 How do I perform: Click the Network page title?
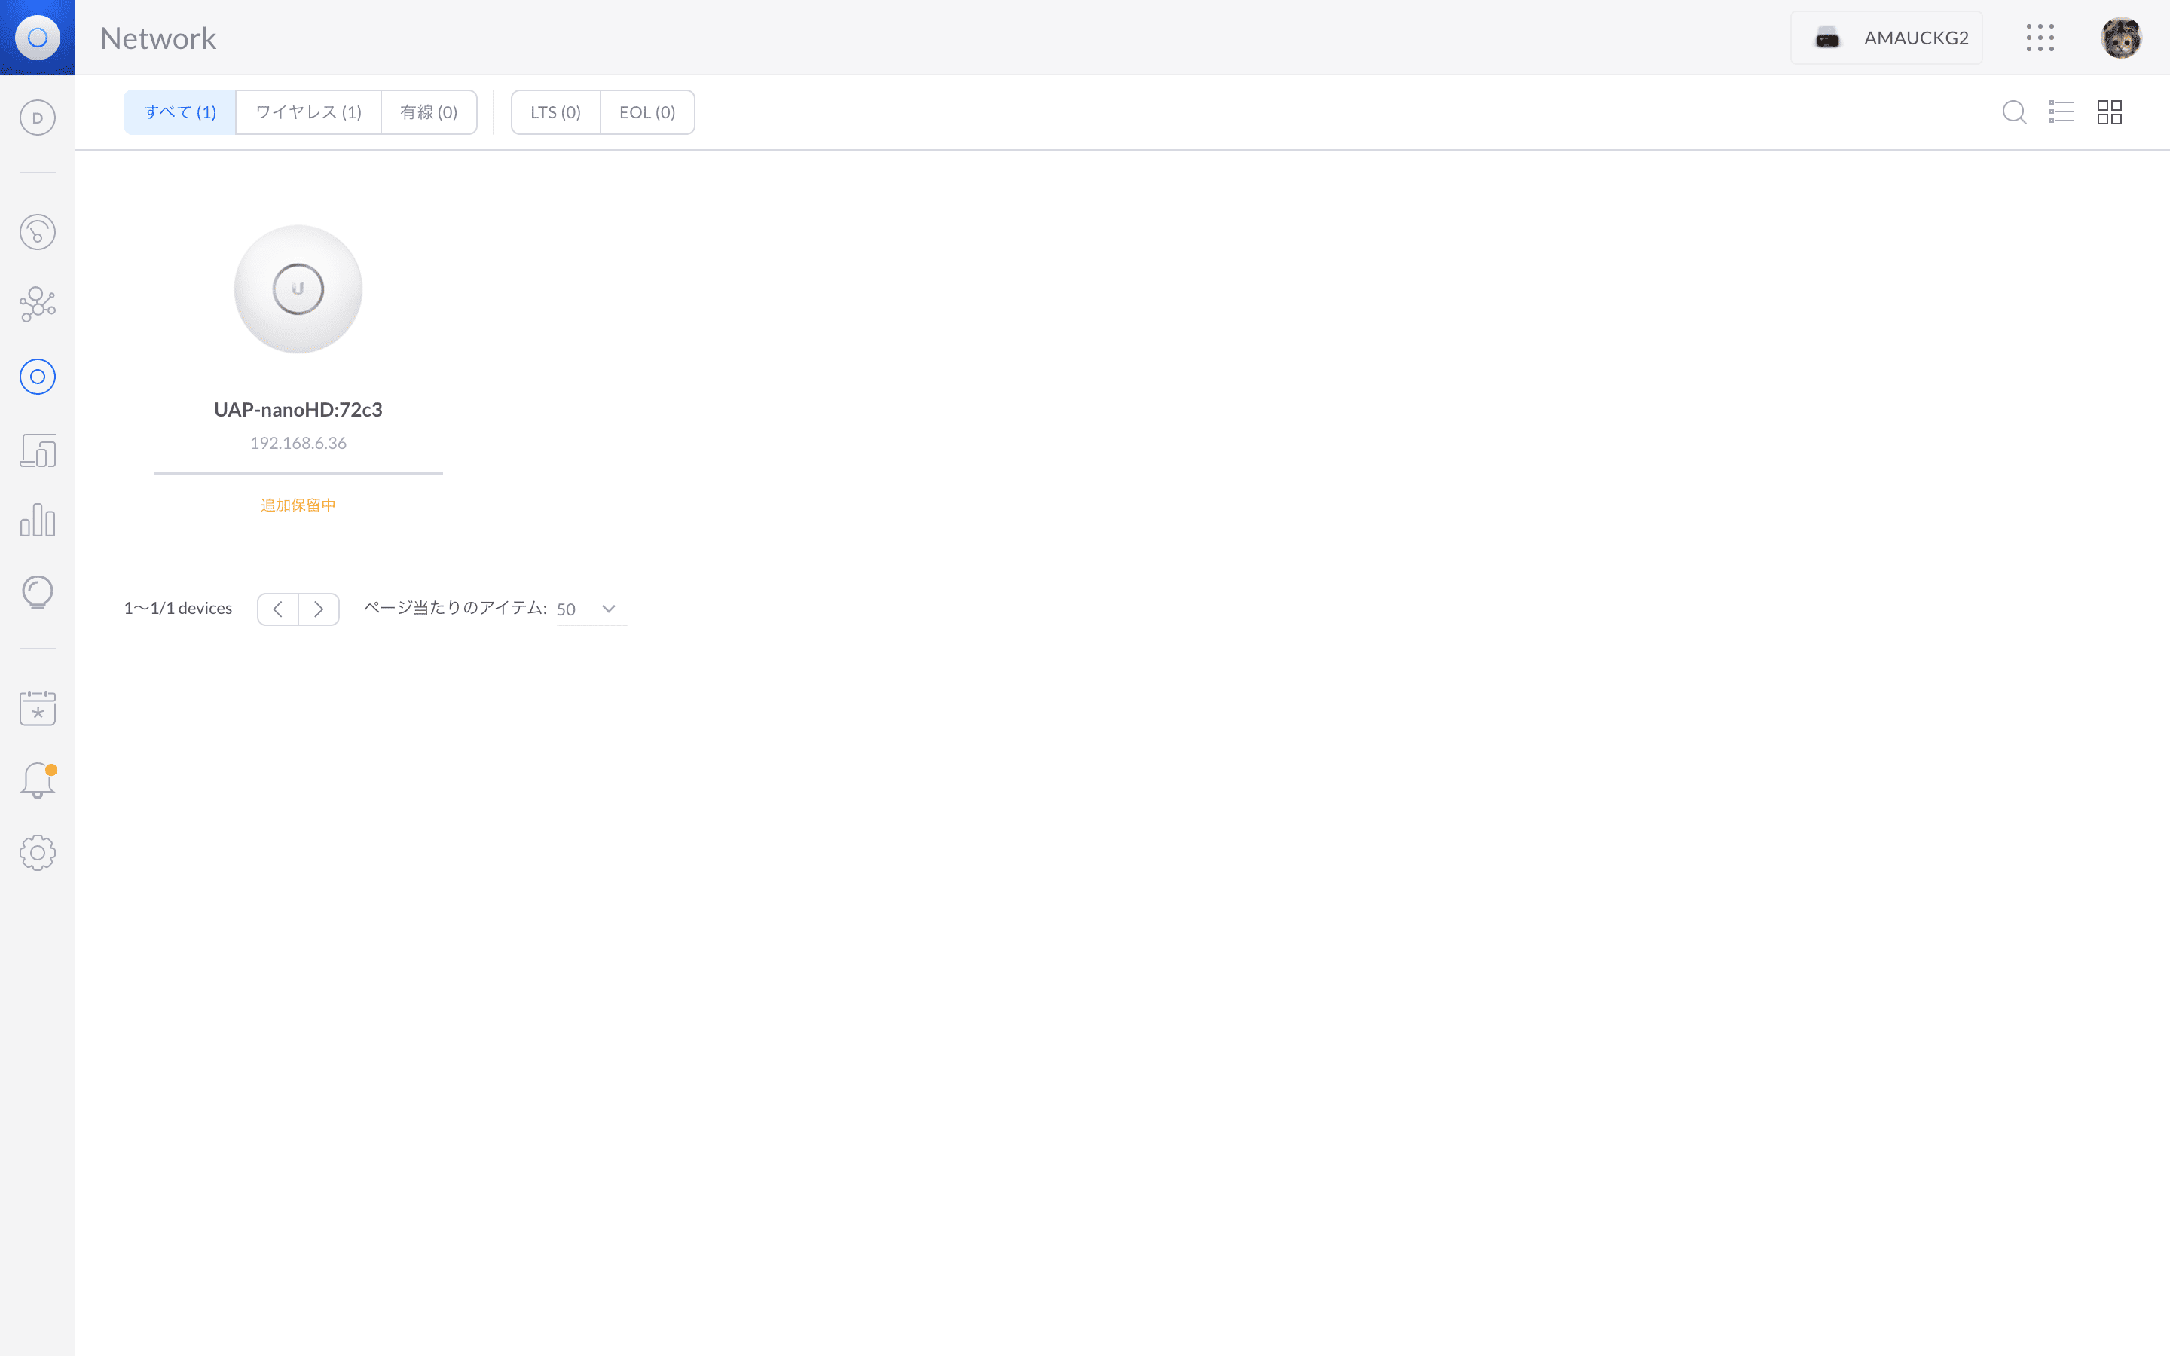[157, 38]
